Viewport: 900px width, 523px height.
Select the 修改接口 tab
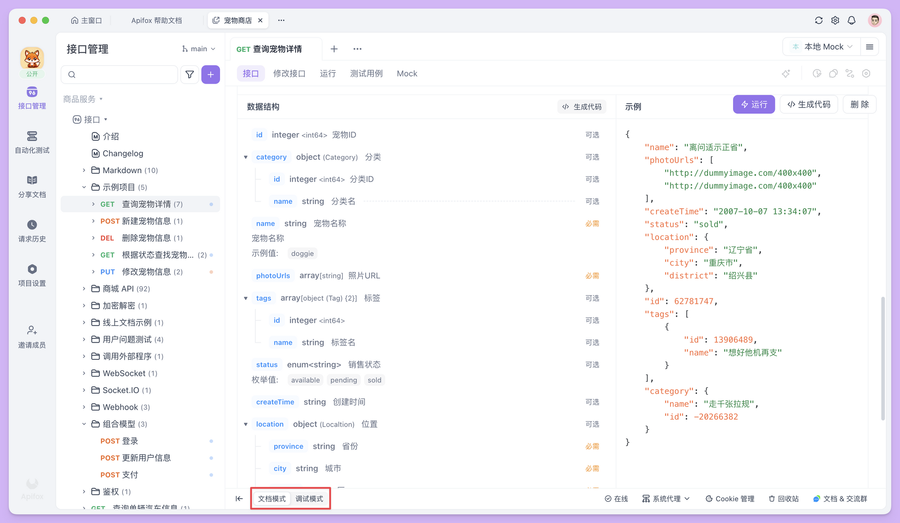pyautogui.click(x=289, y=73)
